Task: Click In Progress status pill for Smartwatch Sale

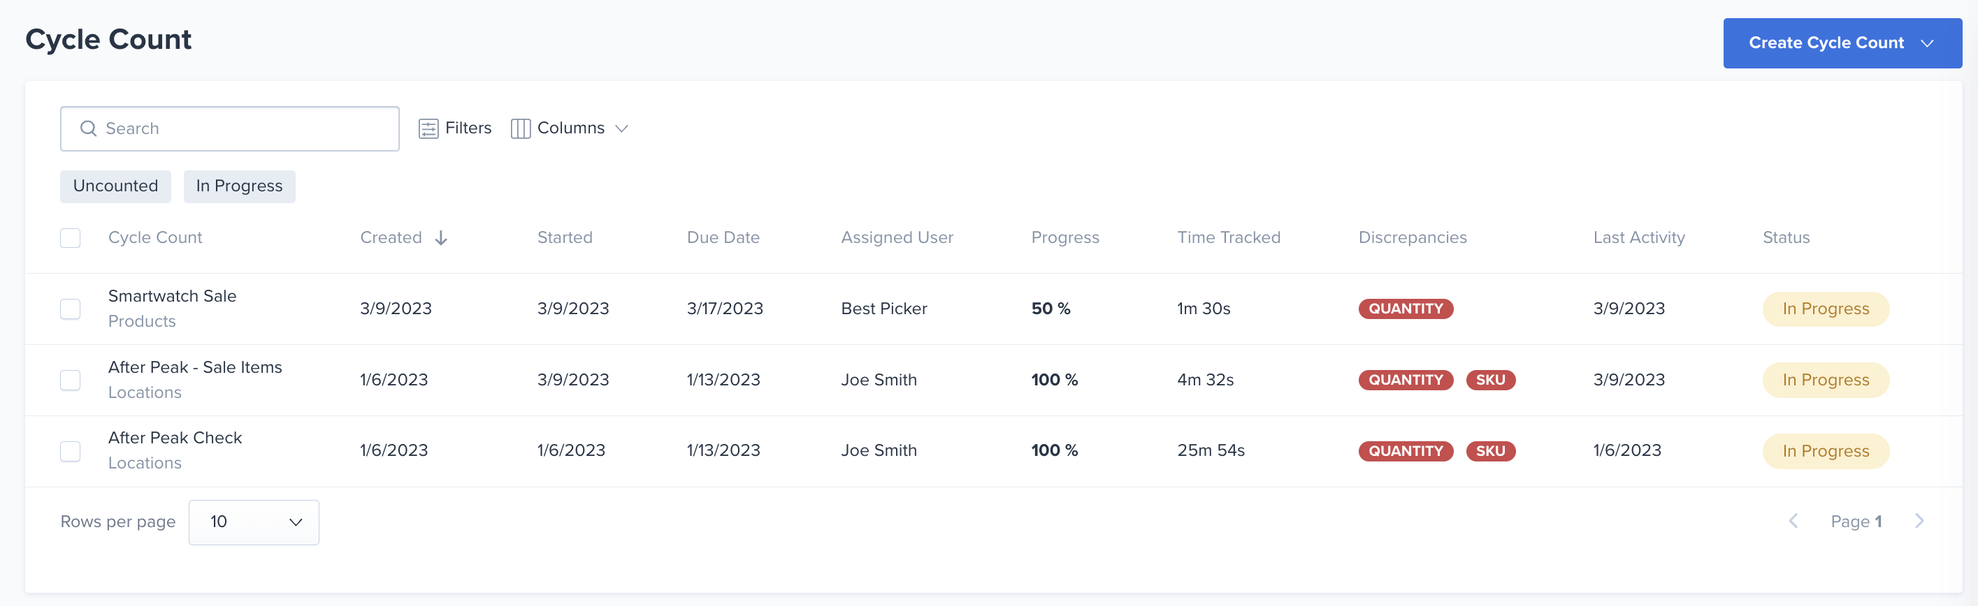Action: (x=1825, y=309)
